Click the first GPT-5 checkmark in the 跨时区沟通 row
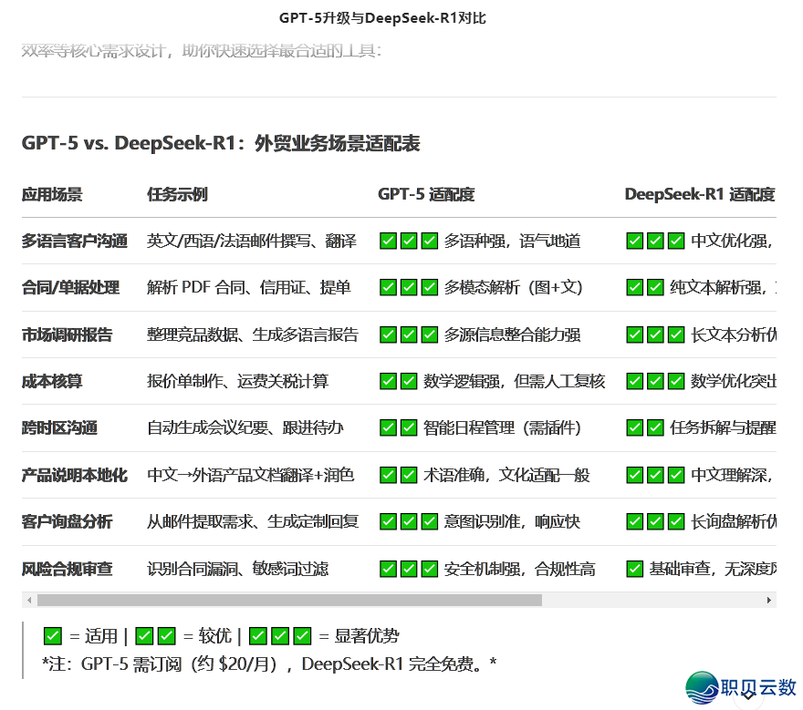The width and height of the screenshot is (803, 710). [388, 427]
